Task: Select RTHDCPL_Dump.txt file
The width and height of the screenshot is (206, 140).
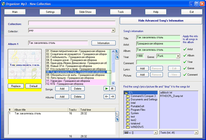Action: 172,96
